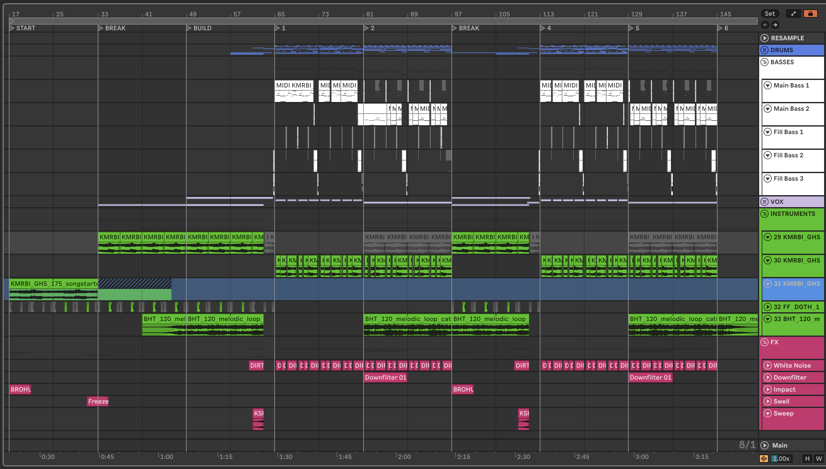826x469 pixels.
Task: Toggle the automation lock button
Action: (810, 14)
